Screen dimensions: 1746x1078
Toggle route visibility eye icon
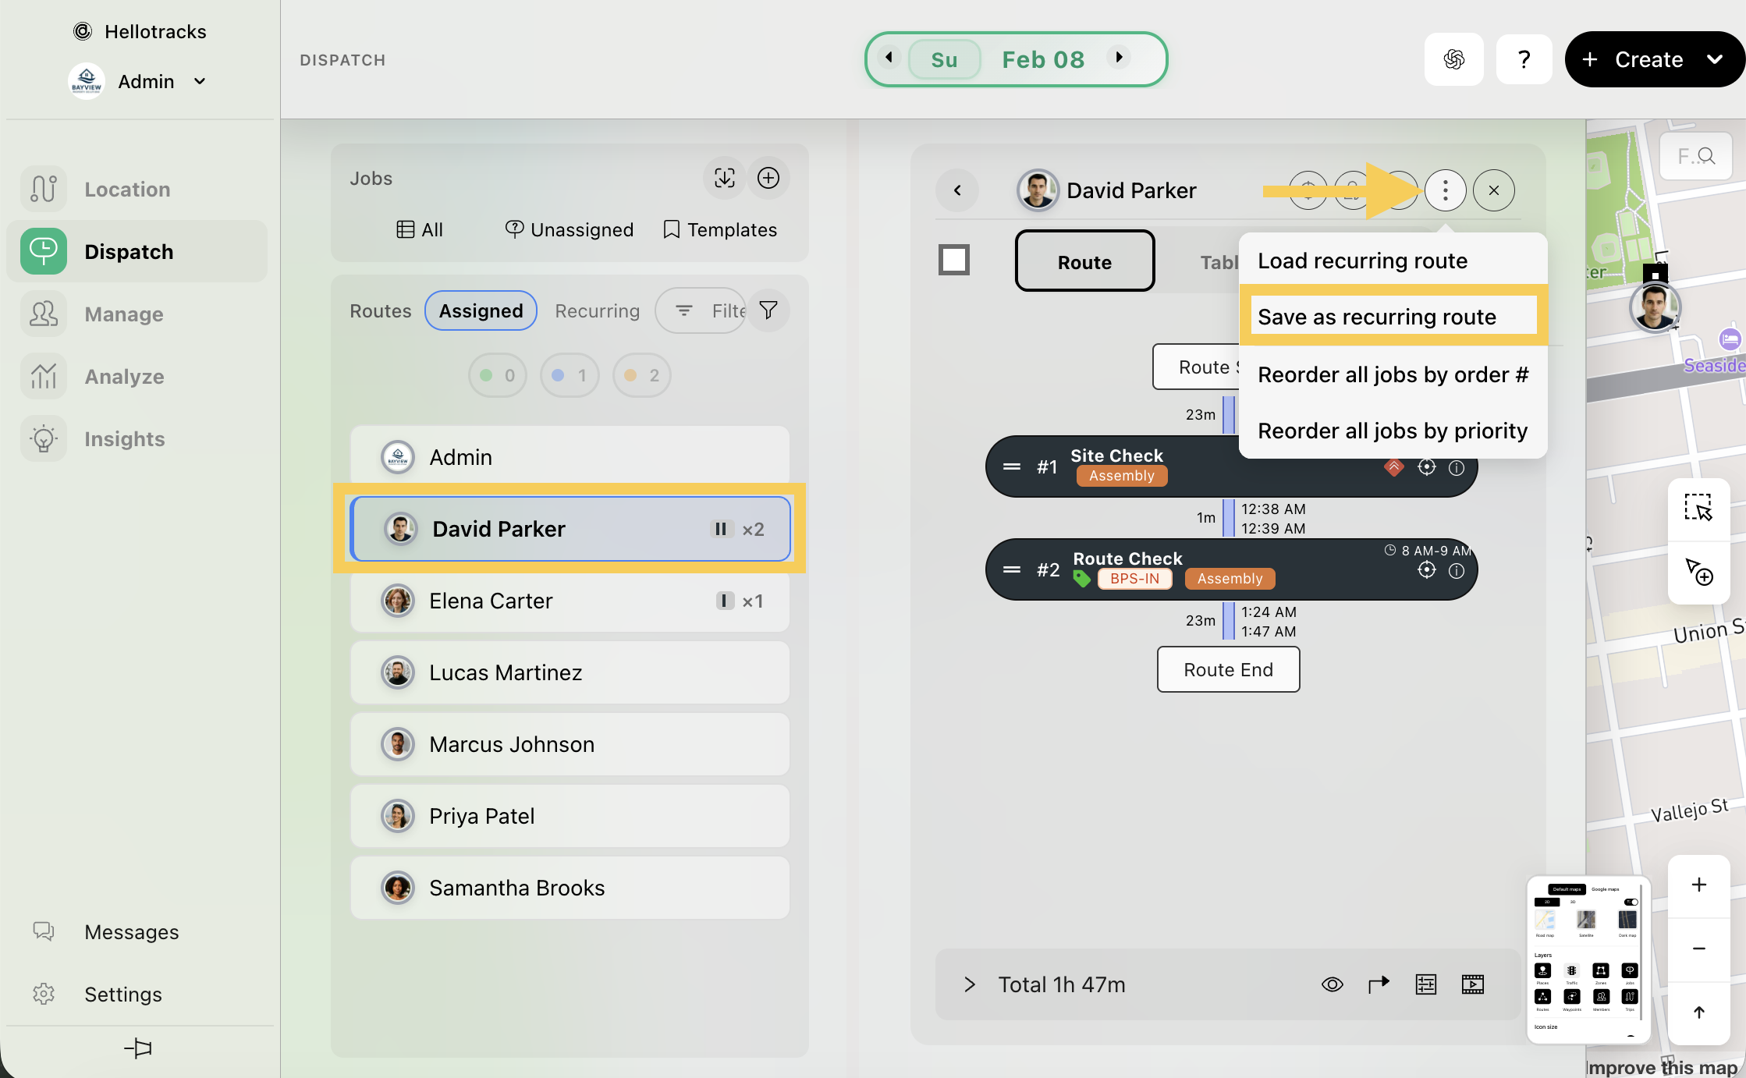(x=1332, y=984)
